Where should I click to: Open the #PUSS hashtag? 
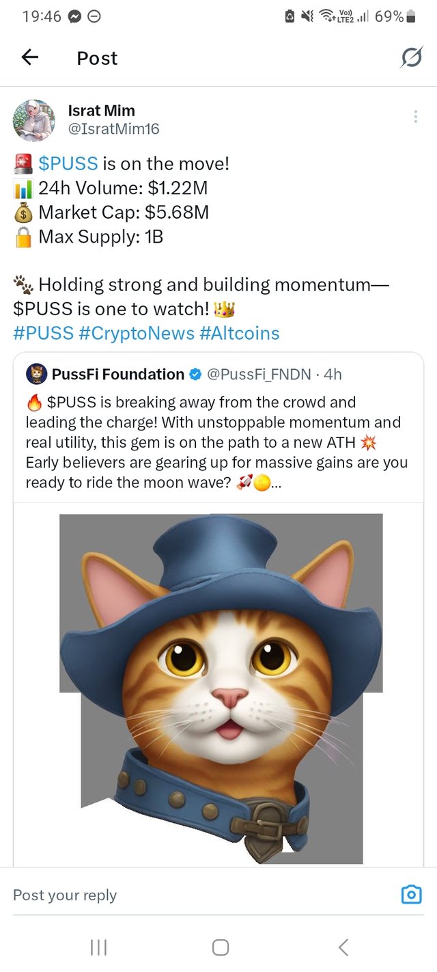pyautogui.click(x=43, y=334)
